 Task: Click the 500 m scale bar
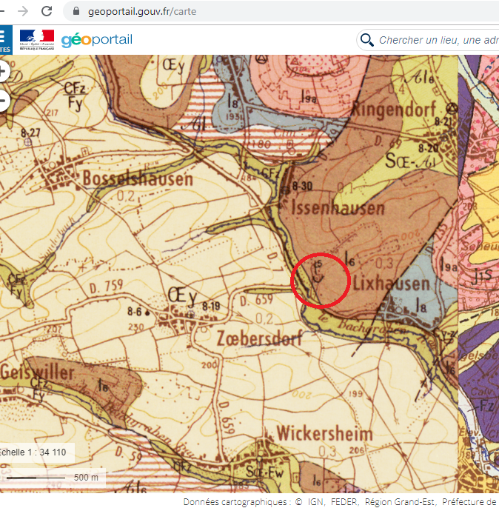pos(52,478)
